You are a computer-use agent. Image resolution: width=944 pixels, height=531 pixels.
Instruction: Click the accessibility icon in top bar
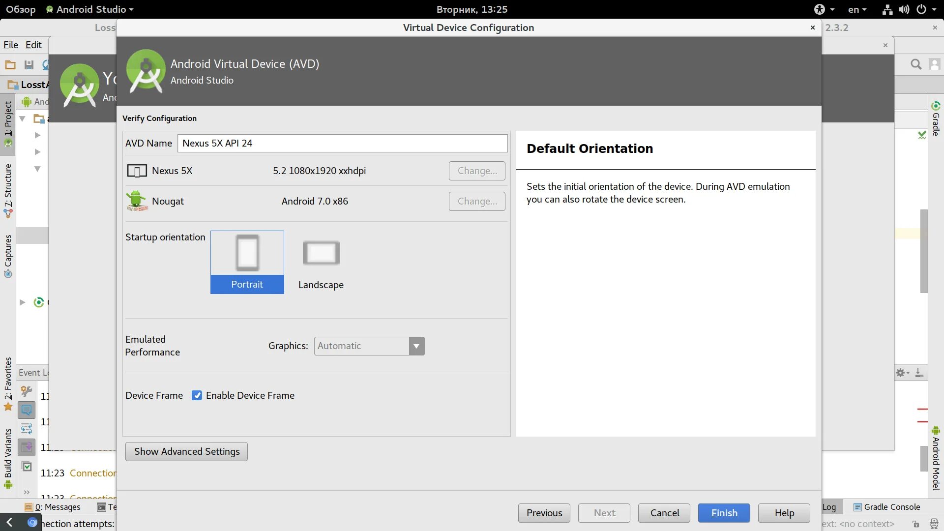pyautogui.click(x=819, y=9)
